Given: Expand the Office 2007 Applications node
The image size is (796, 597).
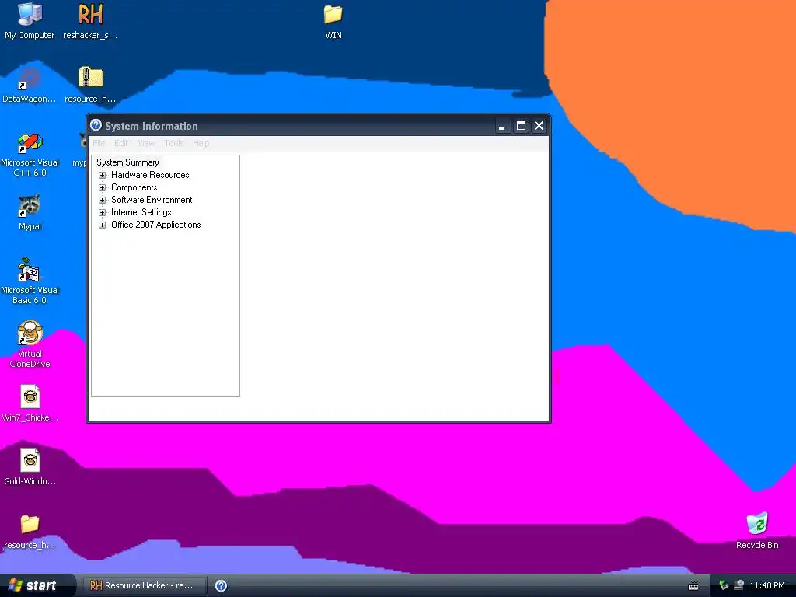Looking at the screenshot, I should (102, 225).
